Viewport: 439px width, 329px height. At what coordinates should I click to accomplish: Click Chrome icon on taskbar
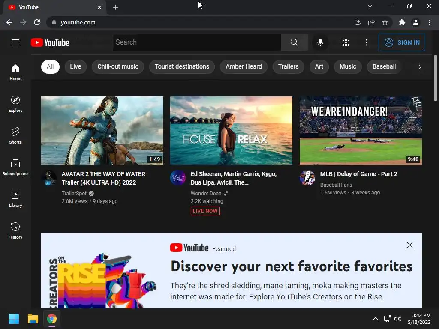pyautogui.click(x=52, y=319)
